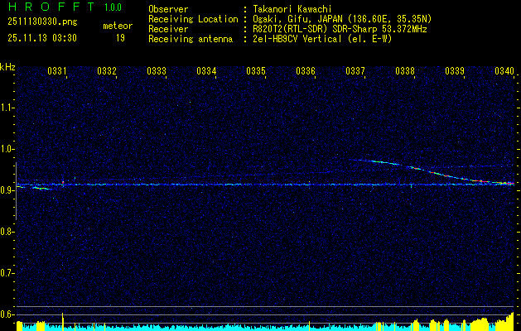Click the 0336 time marker
This screenshot has width=521, height=331.
pos(306,71)
